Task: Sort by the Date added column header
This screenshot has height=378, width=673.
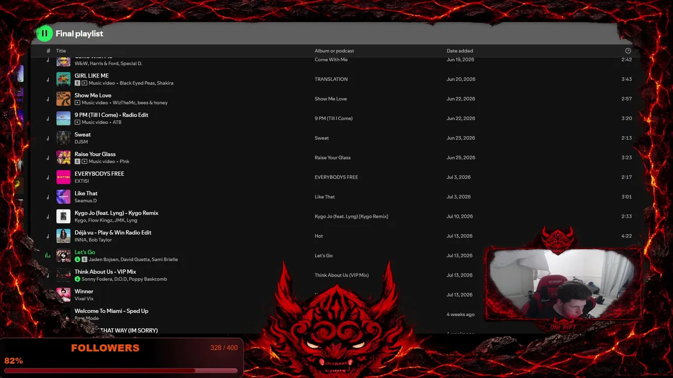Action: tap(460, 51)
